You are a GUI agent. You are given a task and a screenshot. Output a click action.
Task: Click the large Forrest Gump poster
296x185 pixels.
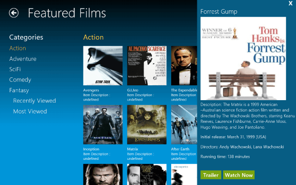243,59
